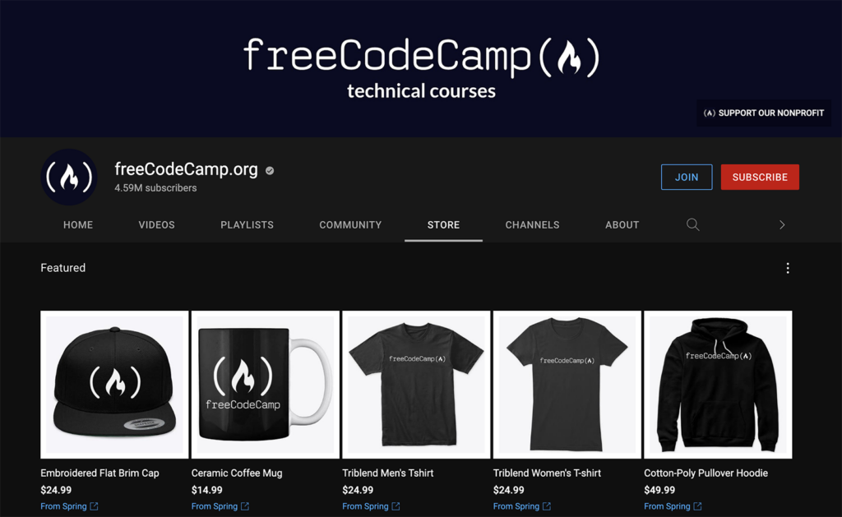This screenshot has width=842, height=517.
Task: Select the About tab
Action: coord(622,225)
